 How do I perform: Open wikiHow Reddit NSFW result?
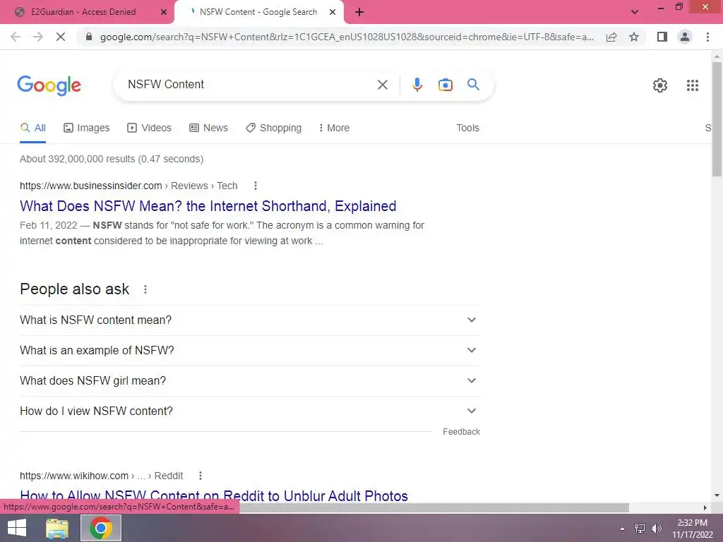214,495
